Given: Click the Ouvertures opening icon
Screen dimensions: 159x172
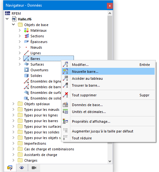Looking at the screenshot, I should (26, 70).
